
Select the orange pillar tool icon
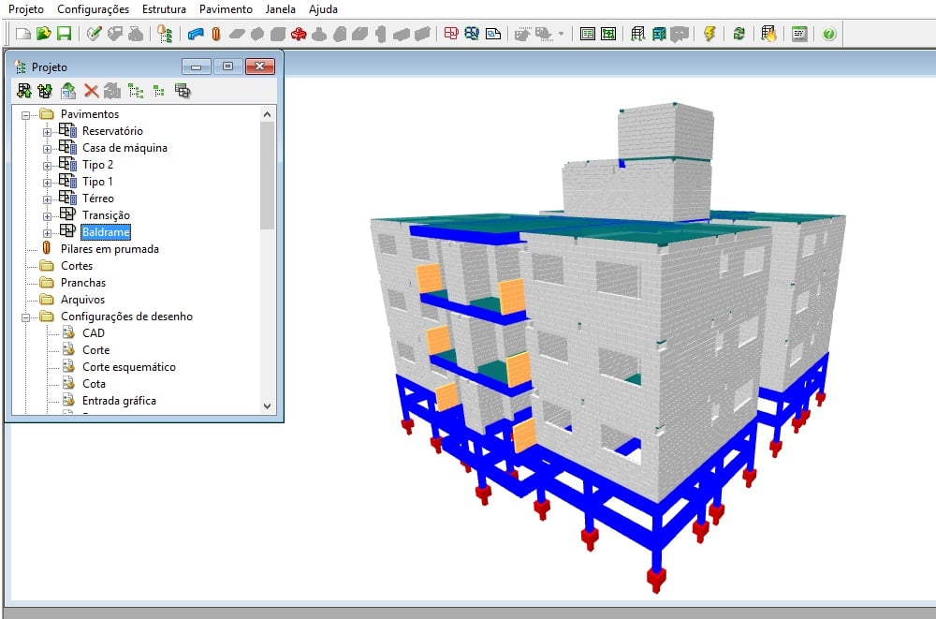pos(216,34)
